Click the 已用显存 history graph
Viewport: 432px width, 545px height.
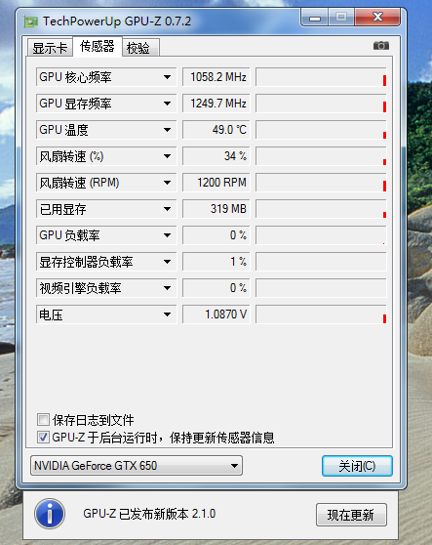pos(321,209)
